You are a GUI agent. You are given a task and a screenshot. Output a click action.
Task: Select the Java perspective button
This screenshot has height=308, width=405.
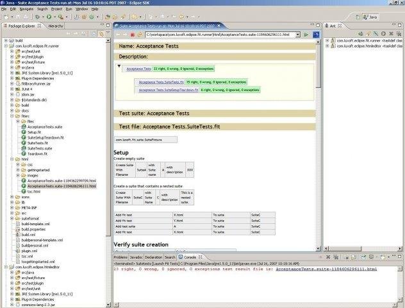(370, 16)
